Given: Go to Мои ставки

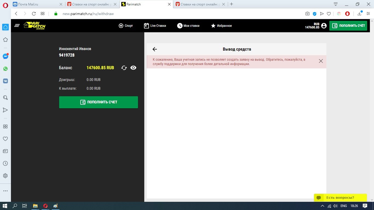Looking at the screenshot, I should coord(188,26).
